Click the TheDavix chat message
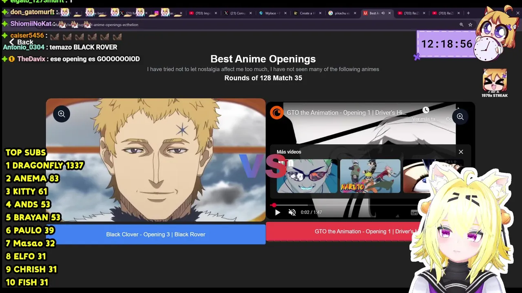Viewport: 522px width, 293px height. 71,59
